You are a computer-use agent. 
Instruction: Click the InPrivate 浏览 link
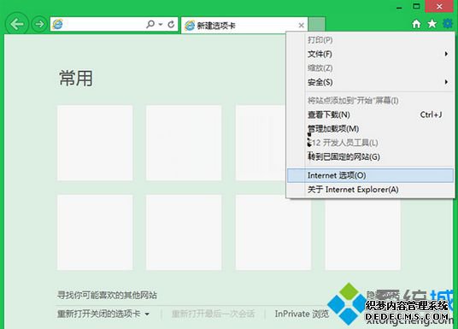[x=302, y=314]
